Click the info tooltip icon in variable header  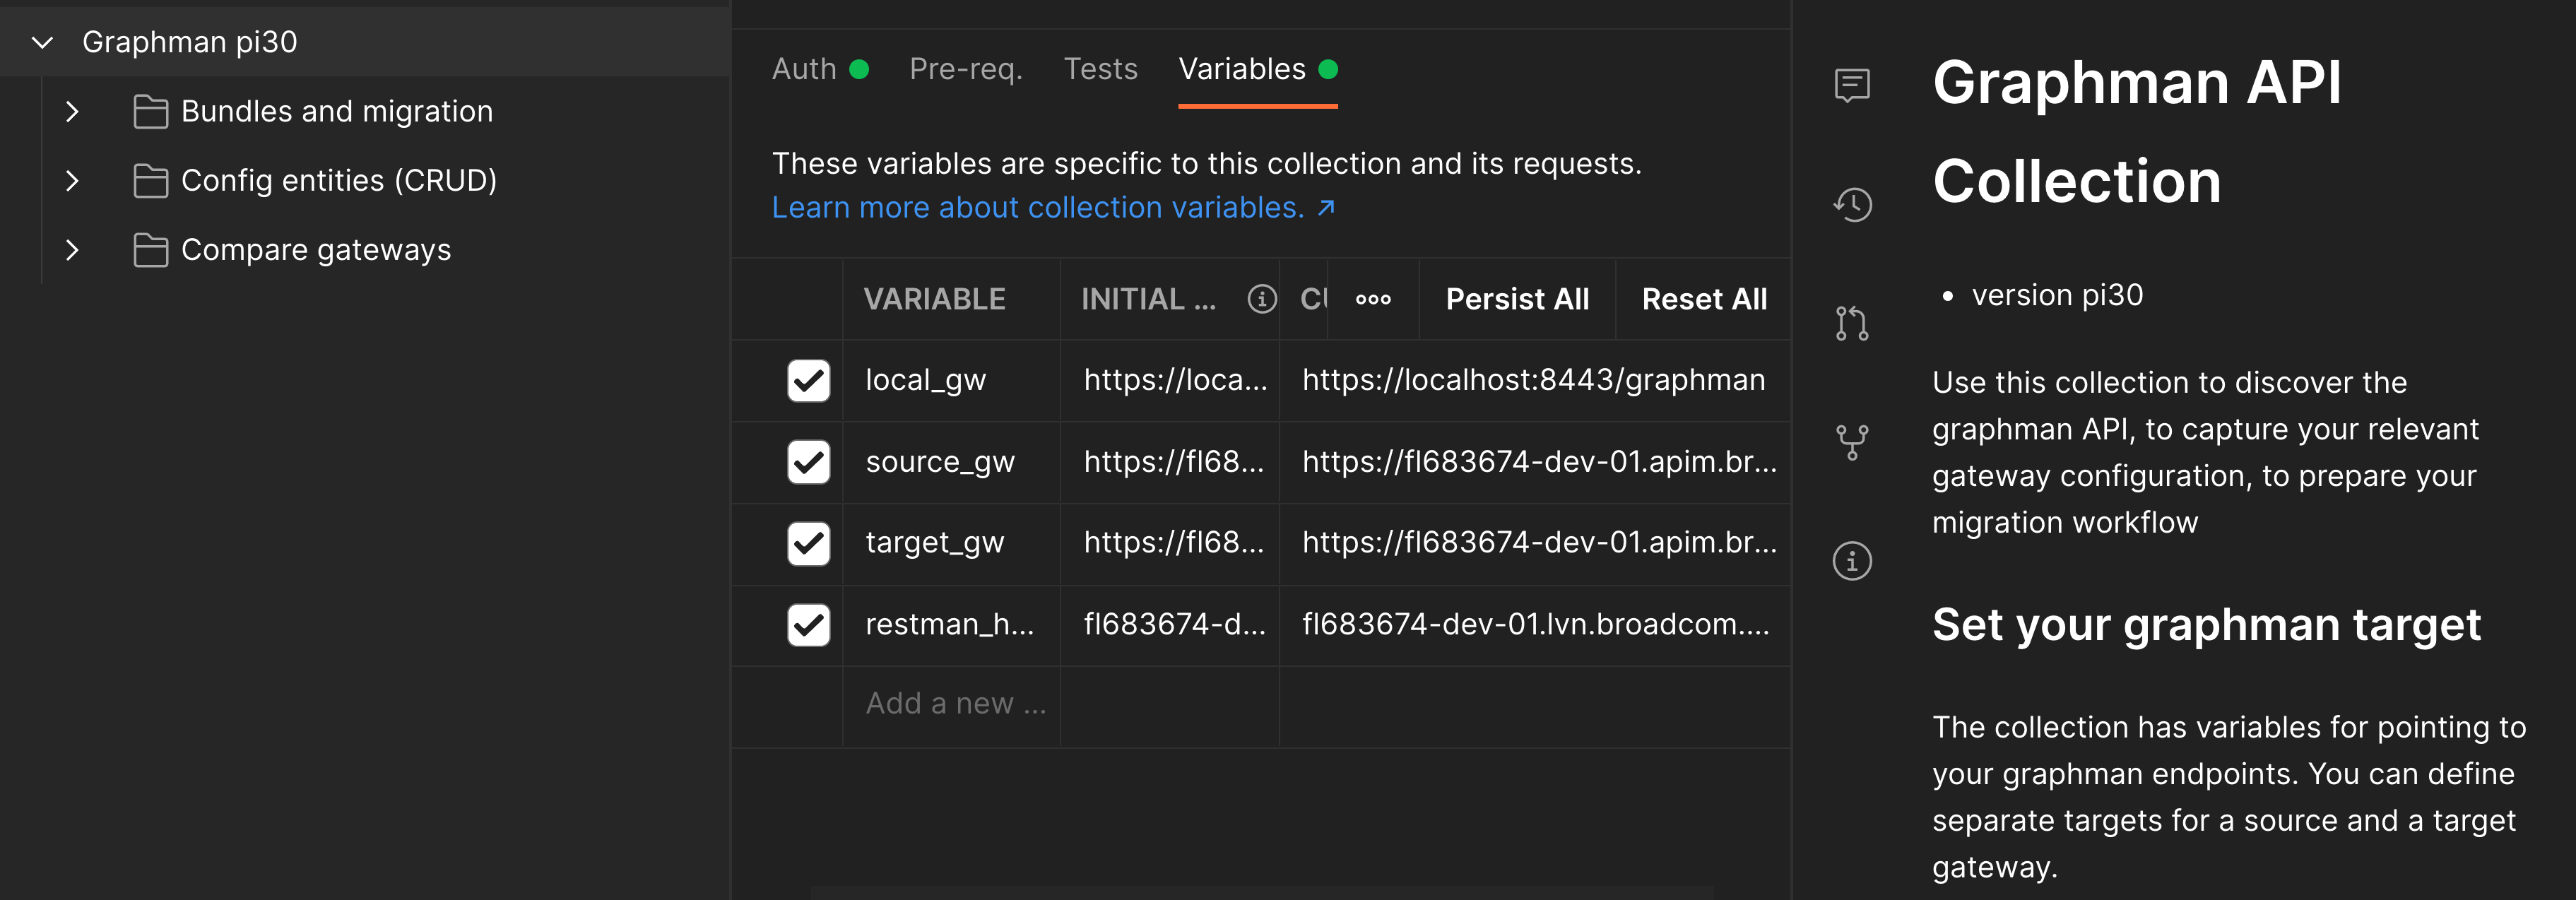[x=1262, y=300]
